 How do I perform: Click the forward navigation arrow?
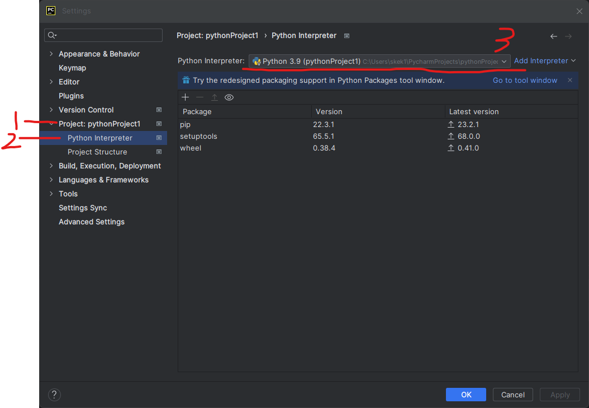tap(568, 36)
